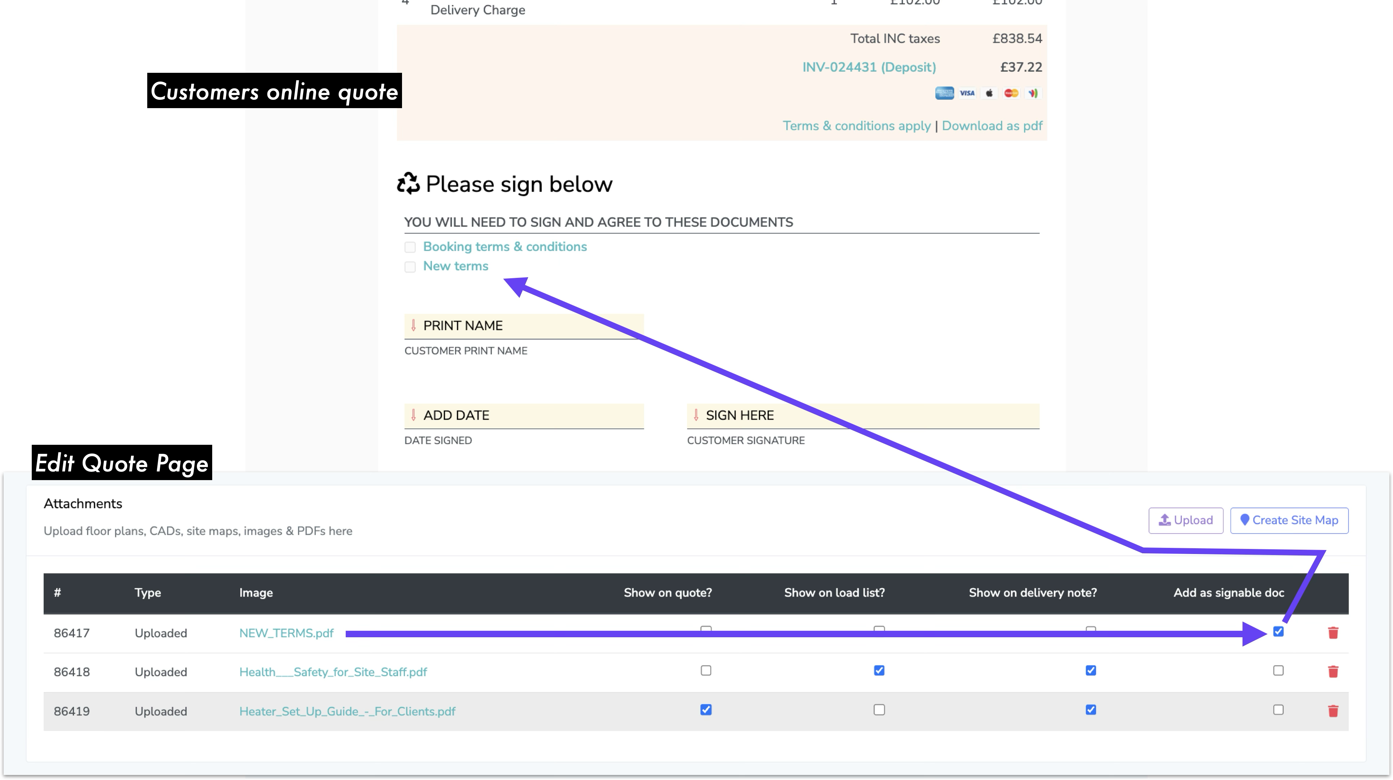Delete the NEW_TERMS.pdf attachment with trash icon
Image resolution: width=1393 pixels, height=780 pixels.
pyautogui.click(x=1333, y=633)
